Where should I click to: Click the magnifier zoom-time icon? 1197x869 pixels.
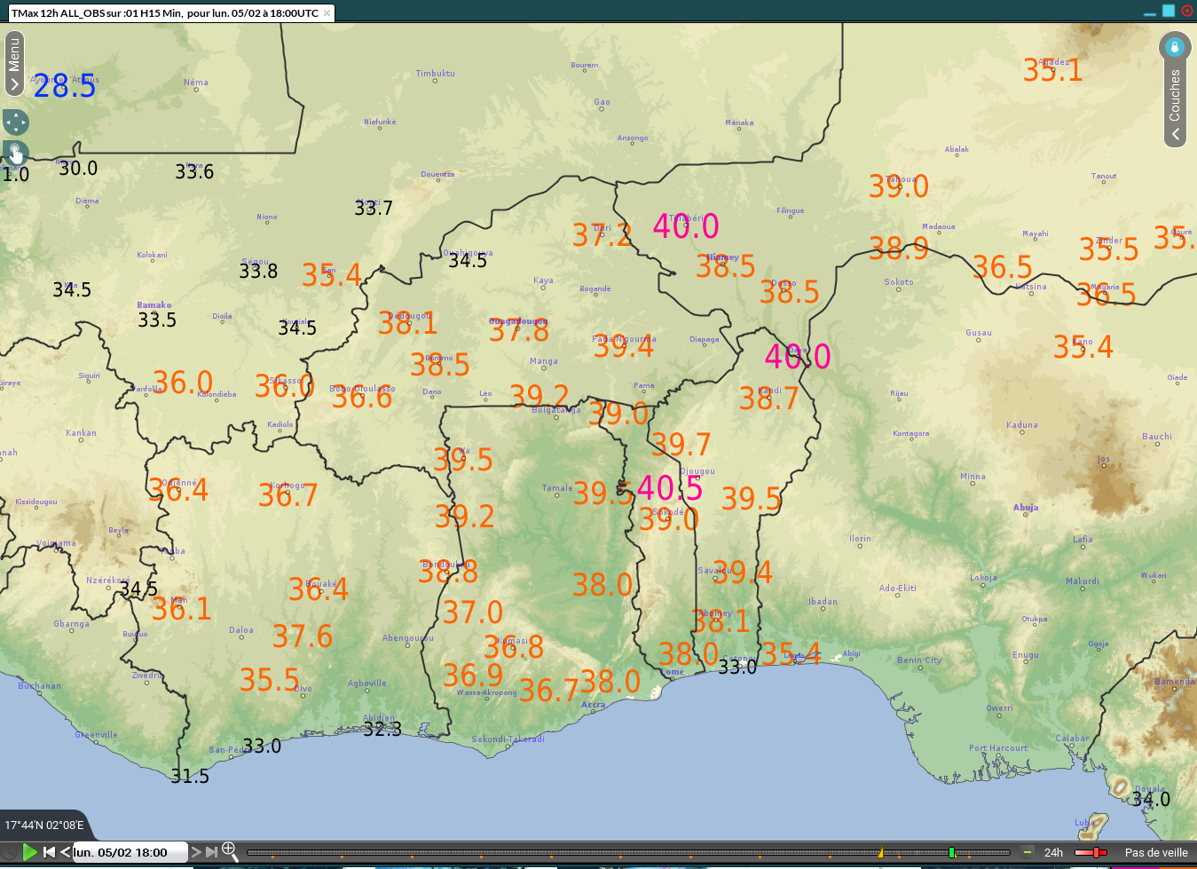pos(229,851)
